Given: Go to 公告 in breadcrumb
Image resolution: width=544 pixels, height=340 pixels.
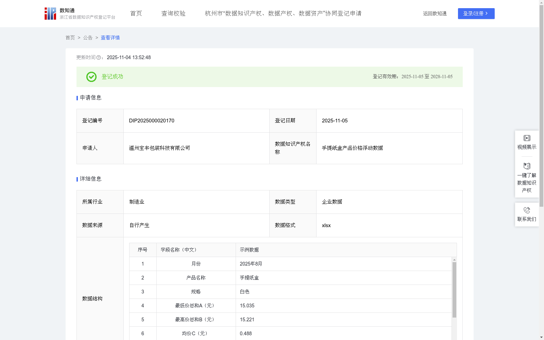Looking at the screenshot, I should (88, 38).
